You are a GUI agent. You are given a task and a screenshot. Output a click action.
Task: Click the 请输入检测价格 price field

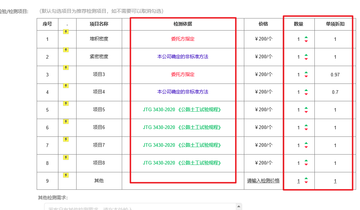(264, 181)
